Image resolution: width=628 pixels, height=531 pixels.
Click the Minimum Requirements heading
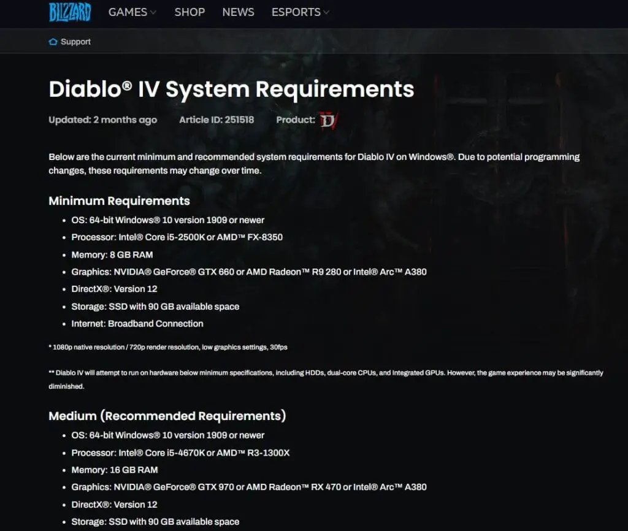[119, 201]
